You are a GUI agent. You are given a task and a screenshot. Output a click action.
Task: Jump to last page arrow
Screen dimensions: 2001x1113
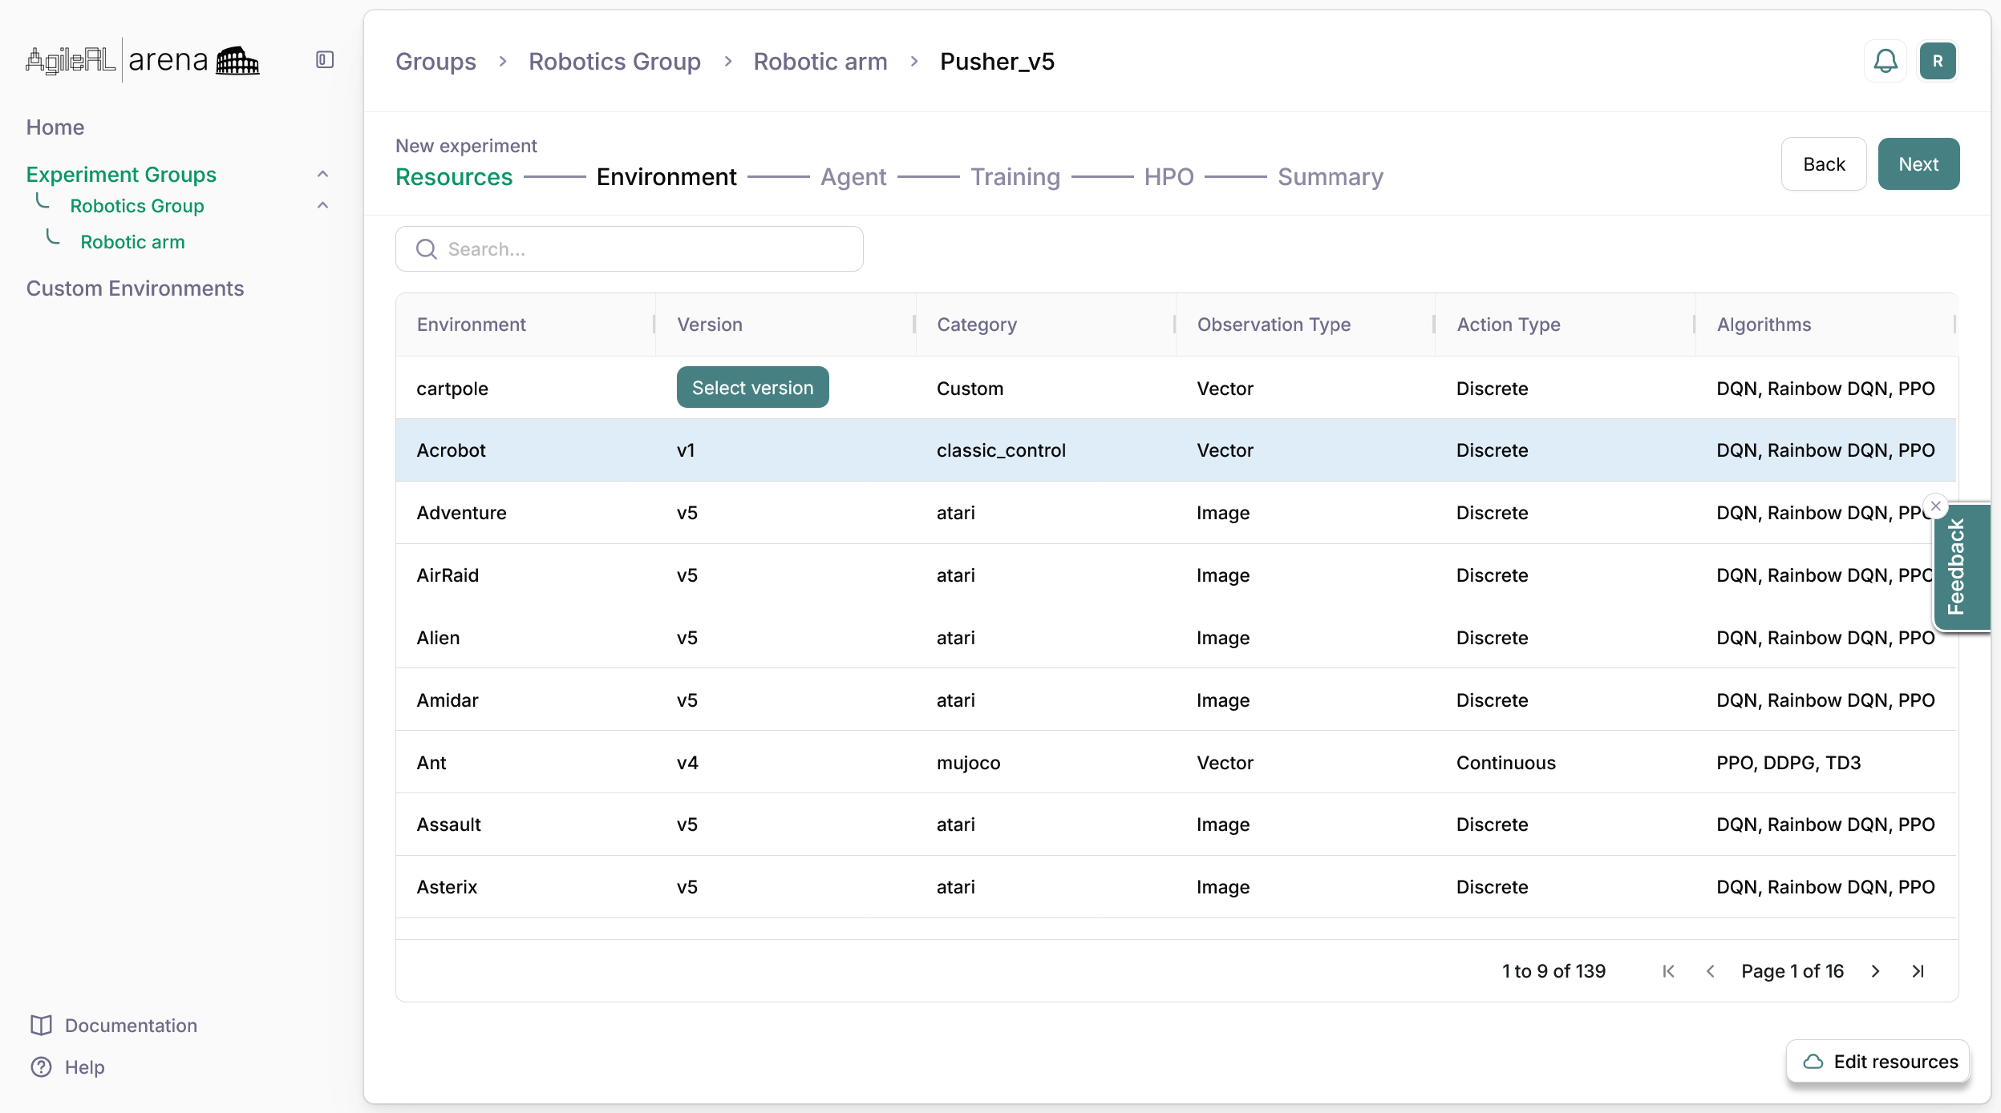tap(1918, 971)
